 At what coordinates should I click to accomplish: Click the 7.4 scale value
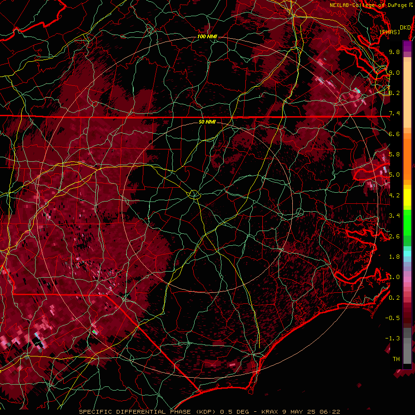pos(394,113)
